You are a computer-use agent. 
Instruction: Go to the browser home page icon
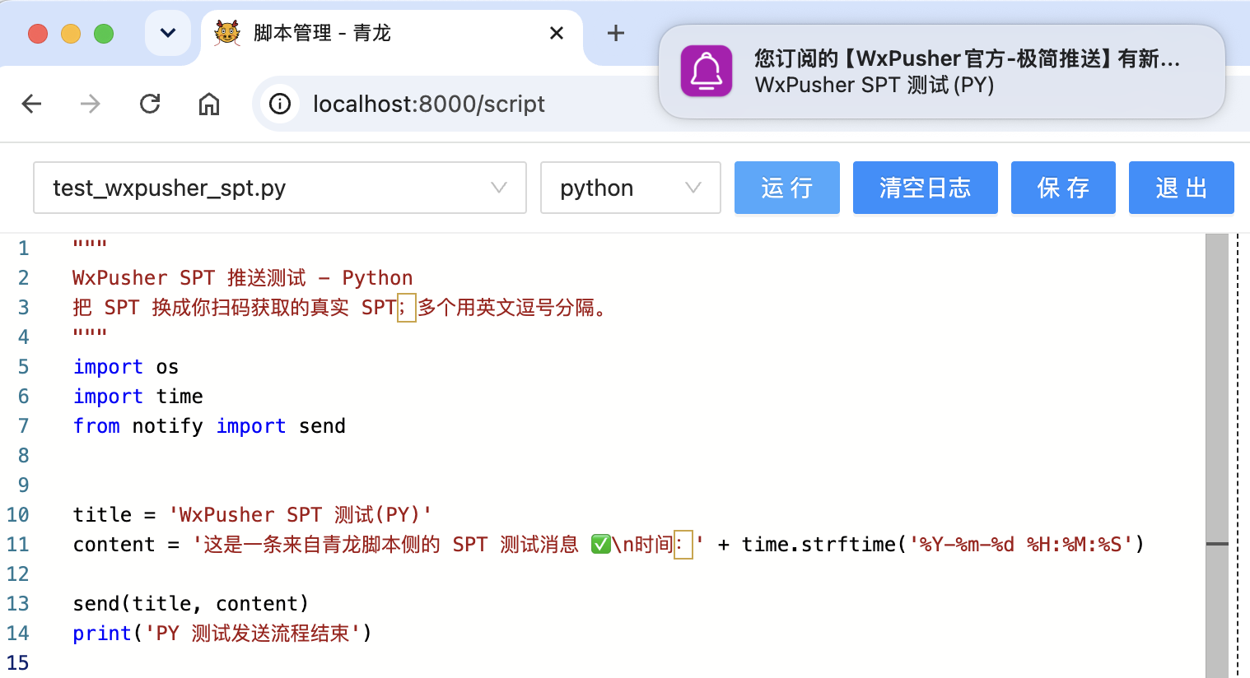[x=209, y=104]
